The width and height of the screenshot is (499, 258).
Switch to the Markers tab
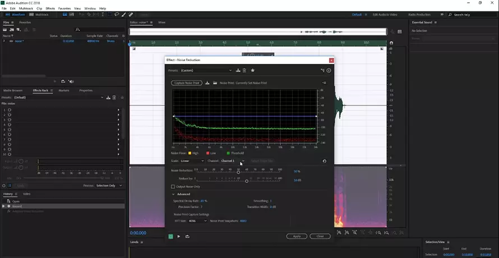point(64,90)
